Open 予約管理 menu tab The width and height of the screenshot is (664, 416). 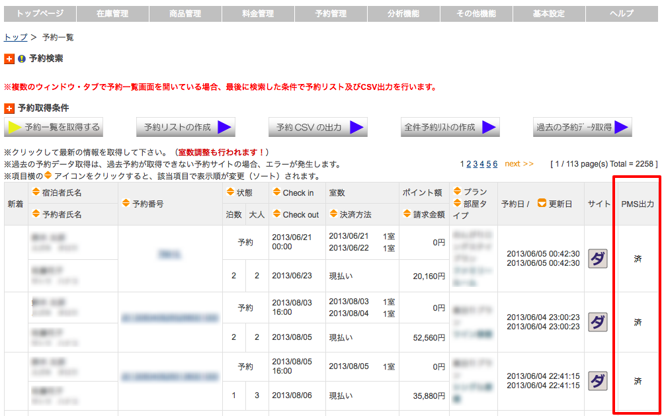[331, 13]
